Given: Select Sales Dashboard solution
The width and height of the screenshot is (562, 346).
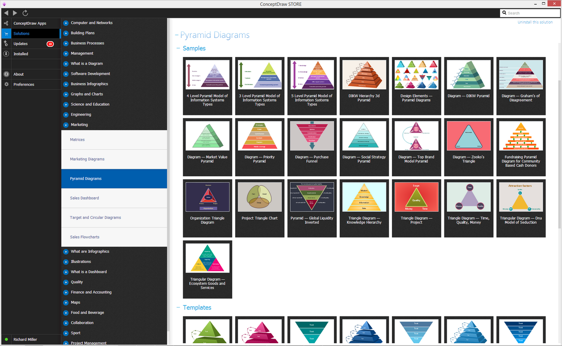Looking at the screenshot, I should [114, 198].
